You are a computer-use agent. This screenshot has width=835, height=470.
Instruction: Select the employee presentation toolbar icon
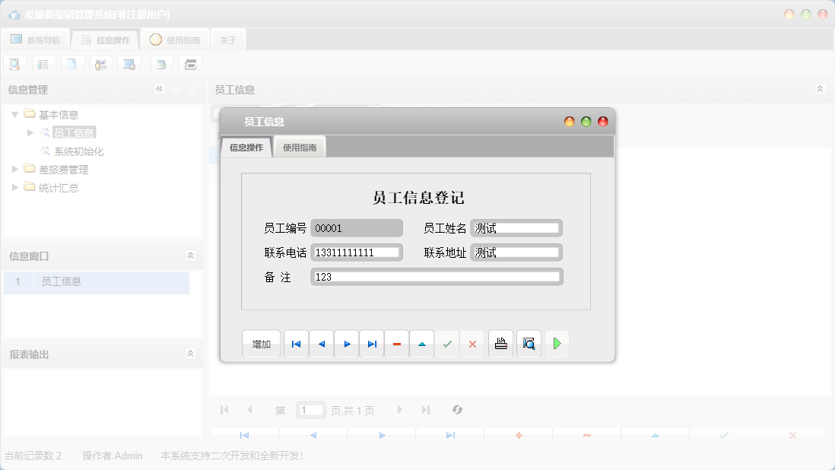pos(100,64)
